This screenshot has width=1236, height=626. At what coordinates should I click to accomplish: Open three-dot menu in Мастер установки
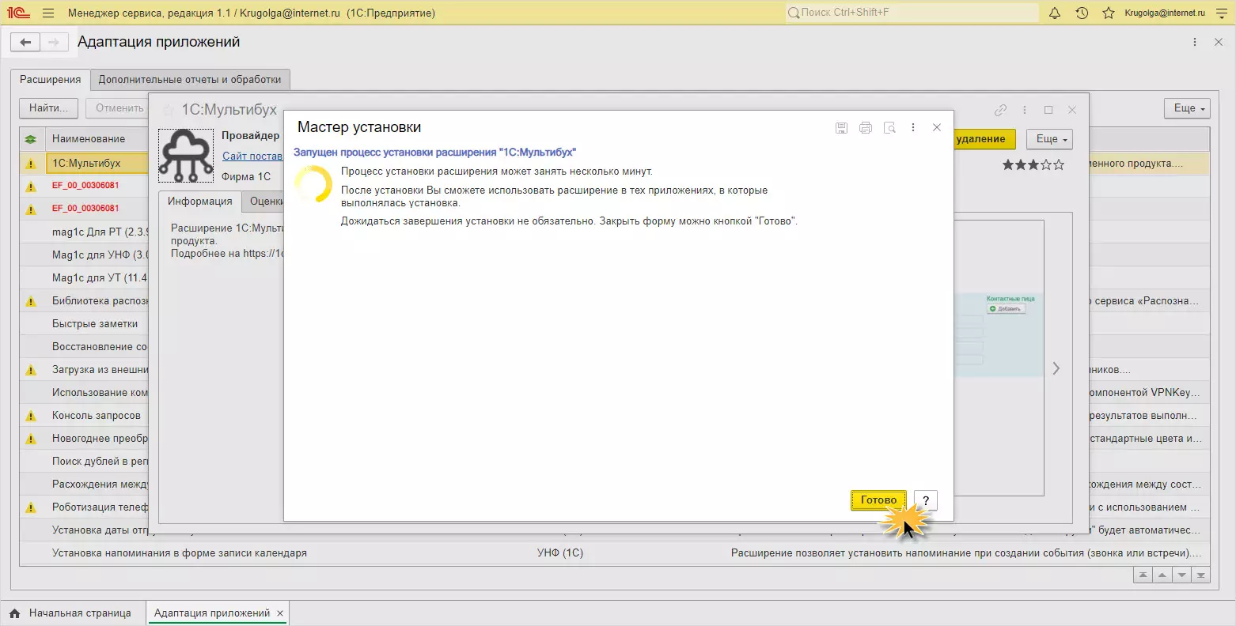click(x=913, y=128)
